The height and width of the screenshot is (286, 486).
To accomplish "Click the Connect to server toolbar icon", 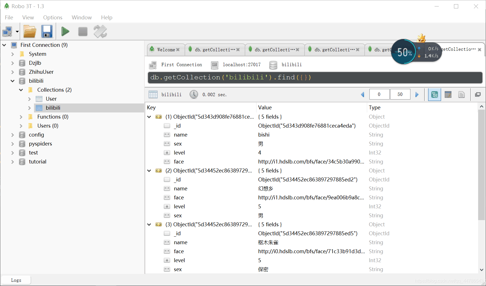I will (x=7, y=31).
